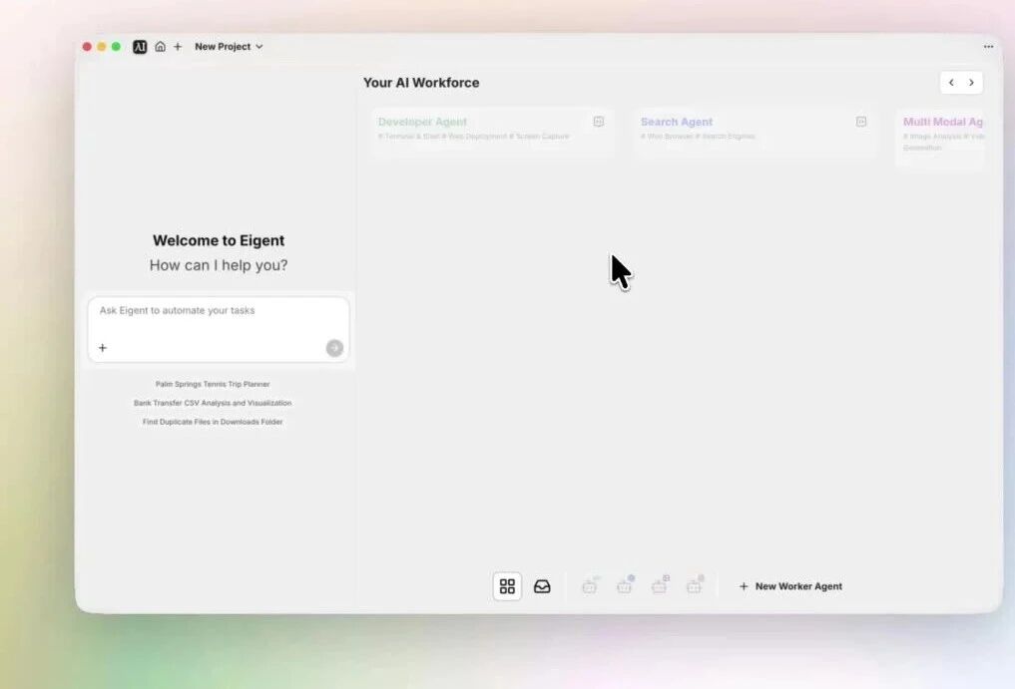This screenshot has height=689, width=1015.
Task: Choose Find Duplicate Files in Downloads Folder suggestion
Action: pyautogui.click(x=213, y=422)
